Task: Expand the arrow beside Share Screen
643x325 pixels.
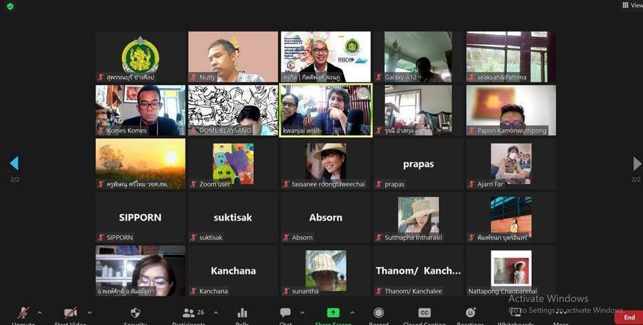Action: [x=352, y=313]
